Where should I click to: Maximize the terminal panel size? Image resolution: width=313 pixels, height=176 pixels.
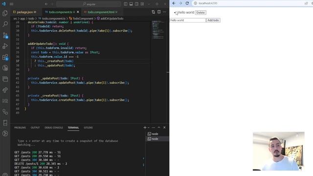pos(159,128)
